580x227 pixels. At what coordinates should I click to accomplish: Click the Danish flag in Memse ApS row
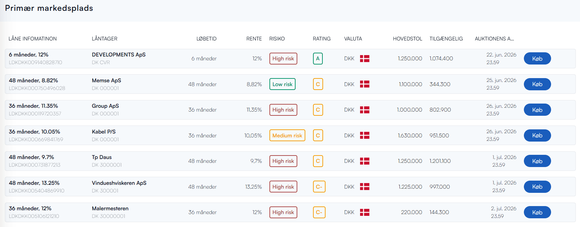[365, 84]
